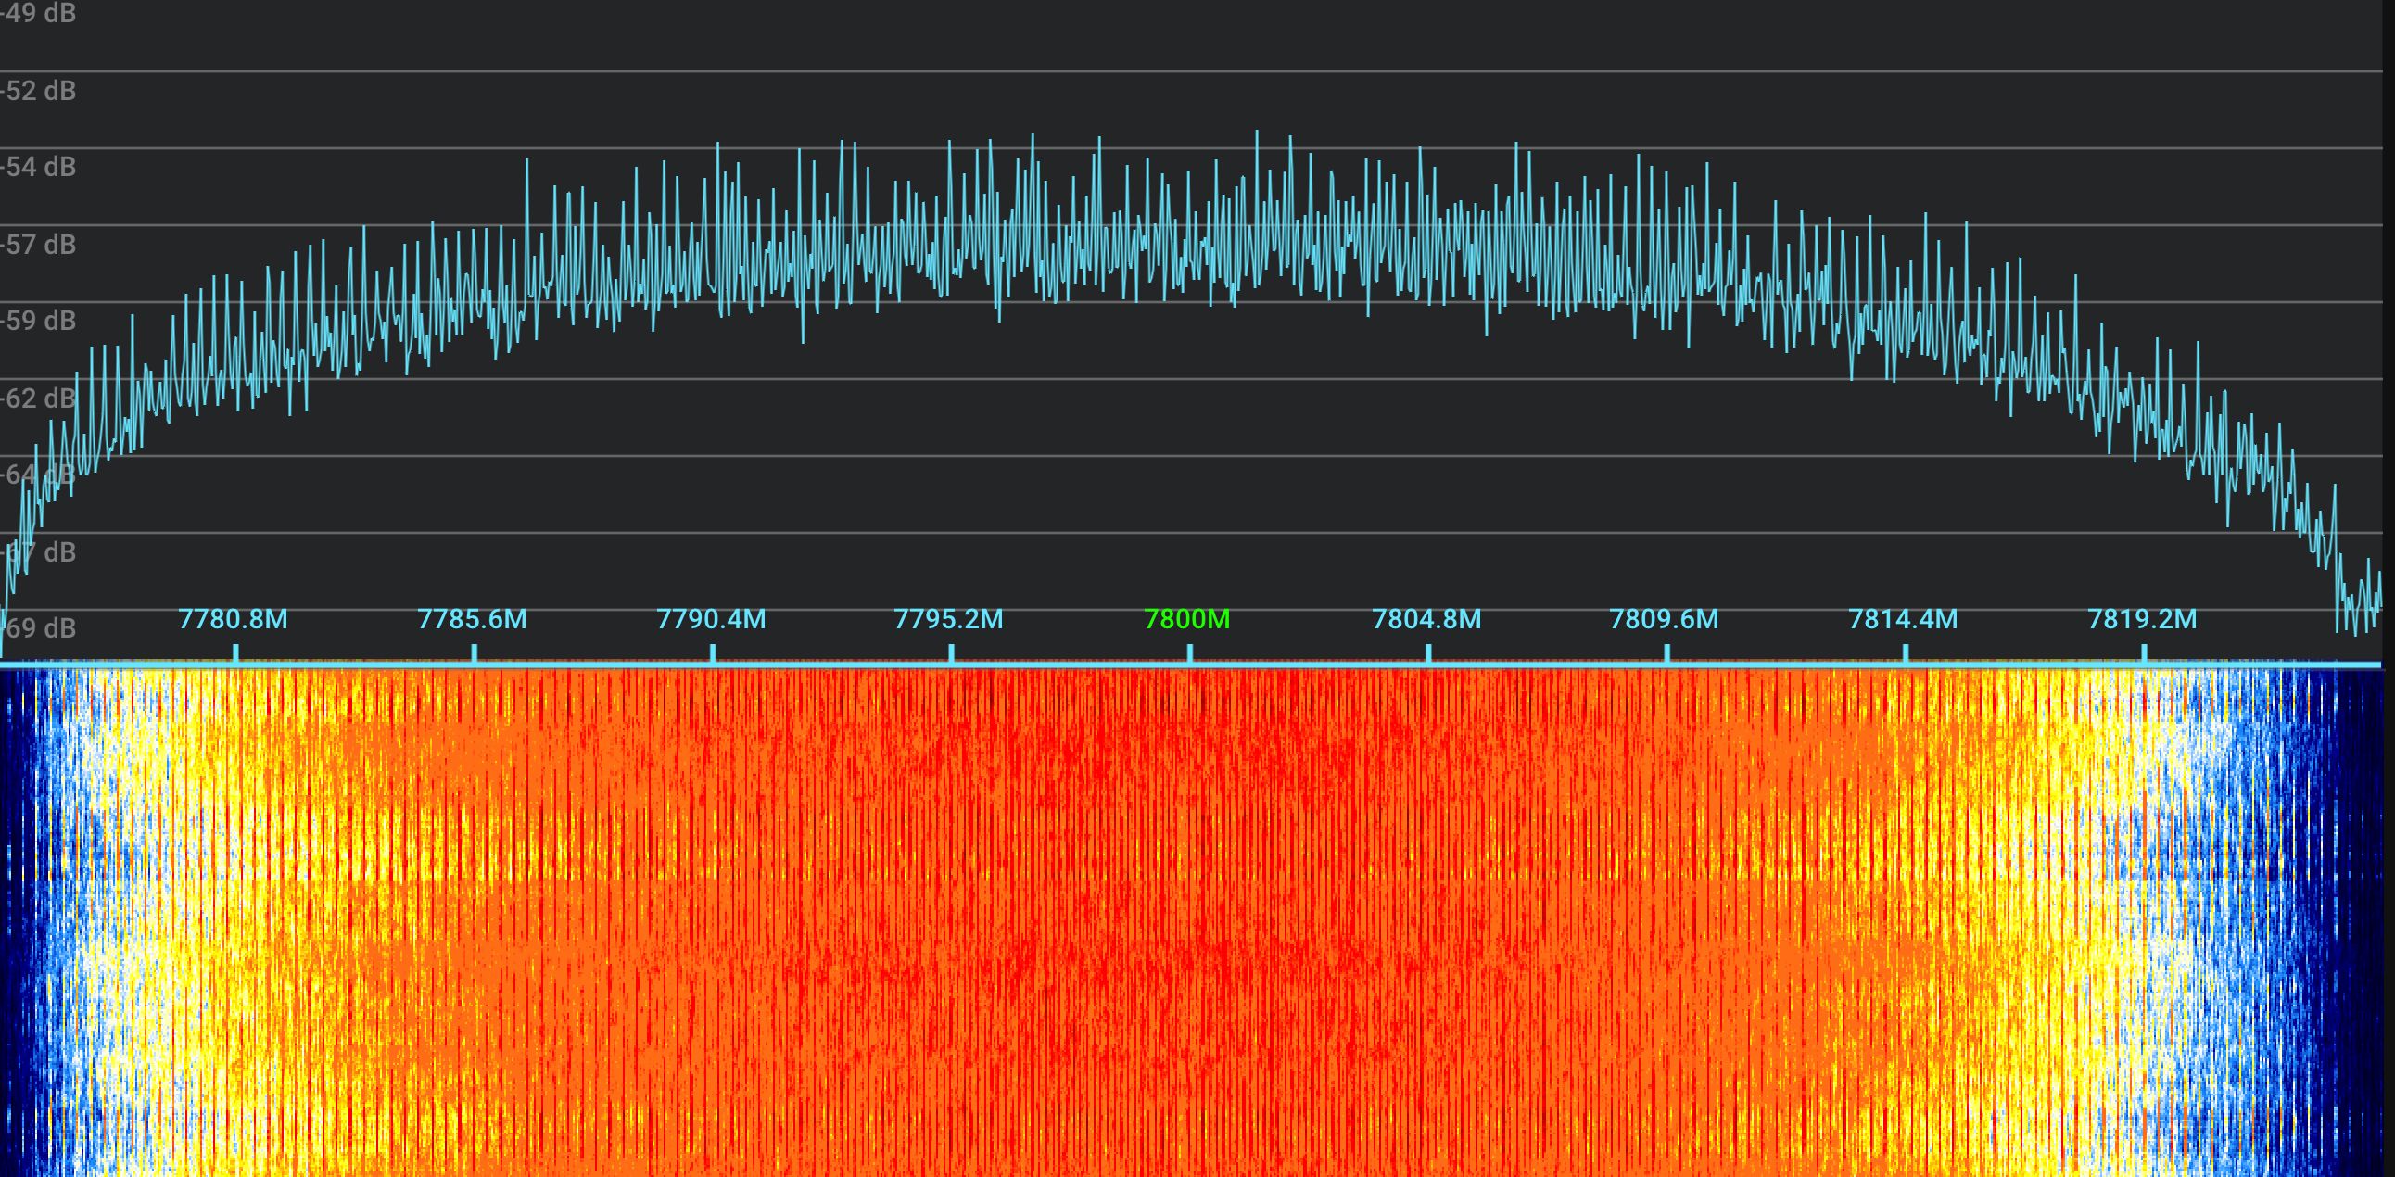Click the -57 dB gridline label
This screenshot has height=1177, width=2395.
coord(39,246)
